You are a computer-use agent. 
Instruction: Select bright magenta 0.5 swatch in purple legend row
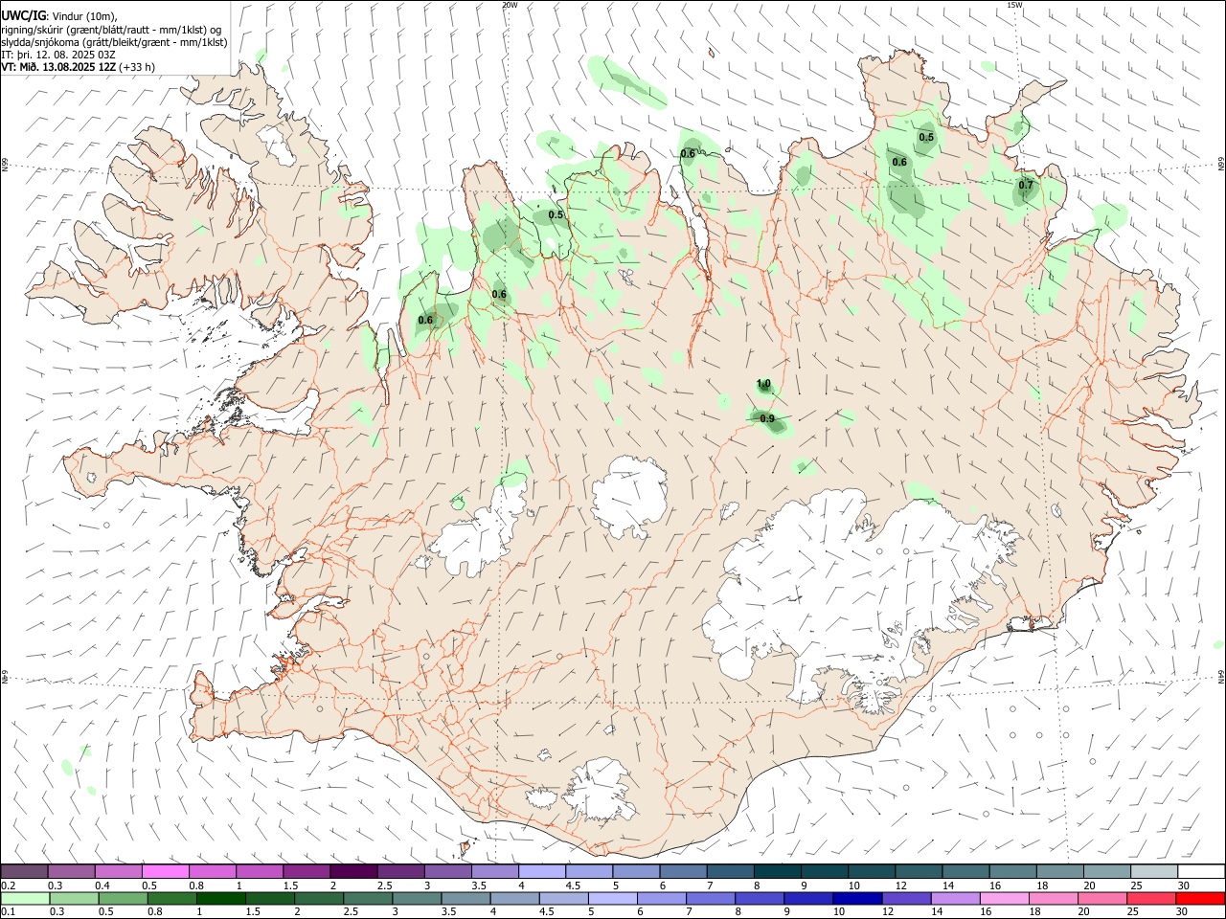point(166,871)
